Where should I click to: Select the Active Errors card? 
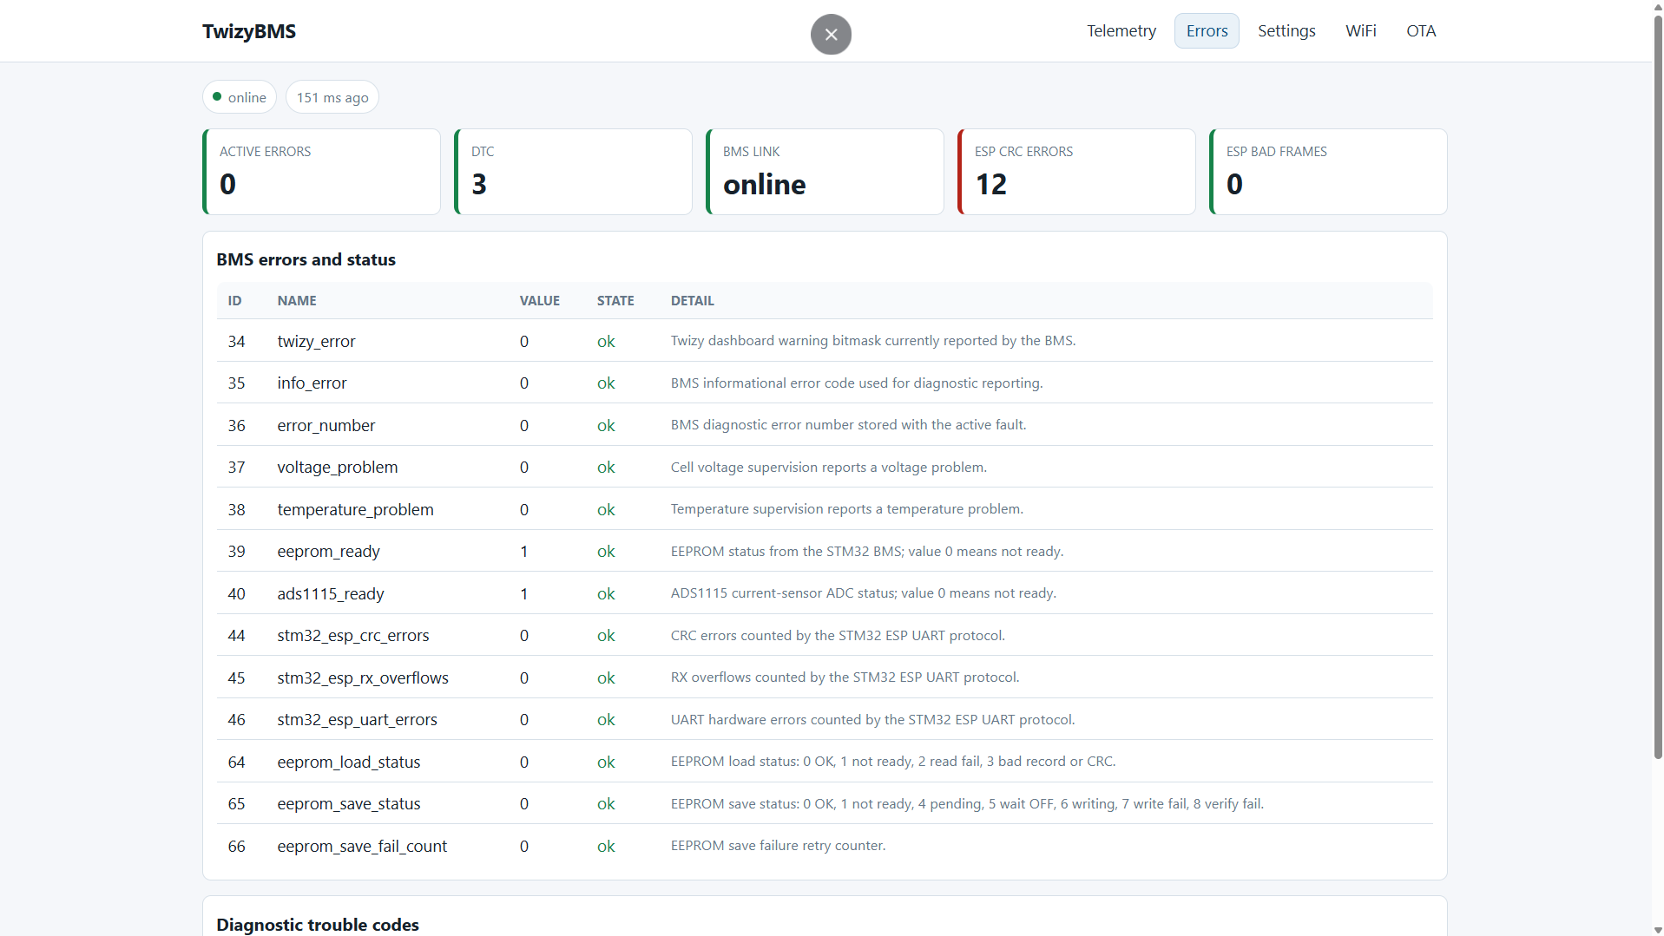[x=321, y=172]
